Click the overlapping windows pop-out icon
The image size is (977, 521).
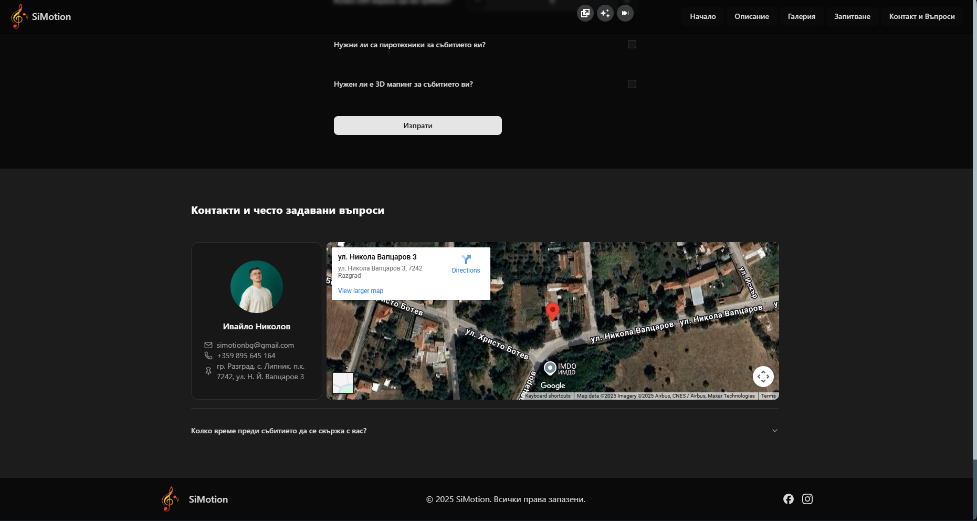585,13
